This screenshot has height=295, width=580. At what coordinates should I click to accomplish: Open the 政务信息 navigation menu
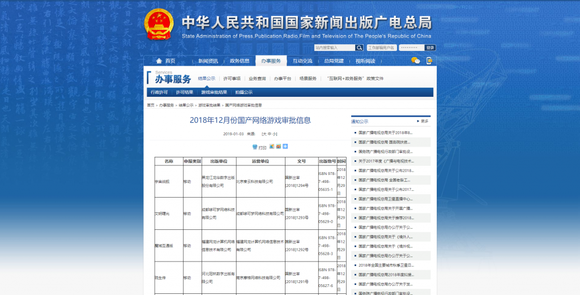pyautogui.click(x=239, y=61)
